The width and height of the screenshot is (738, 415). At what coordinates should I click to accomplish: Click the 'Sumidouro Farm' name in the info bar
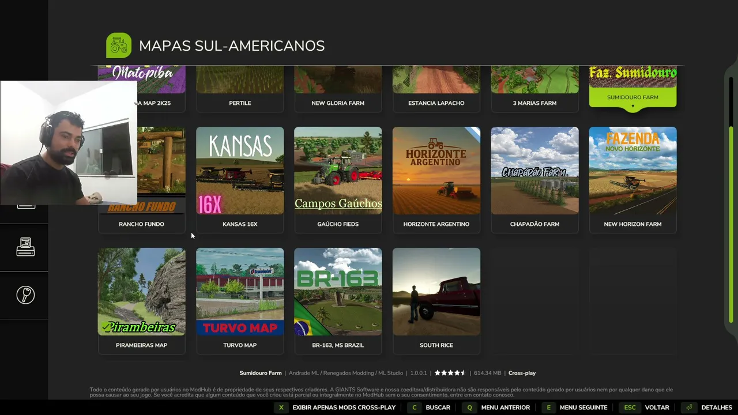pos(261,373)
